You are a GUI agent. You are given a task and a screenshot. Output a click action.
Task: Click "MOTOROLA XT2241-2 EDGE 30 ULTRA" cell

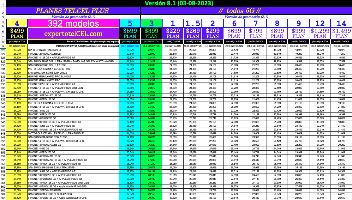click(73, 103)
